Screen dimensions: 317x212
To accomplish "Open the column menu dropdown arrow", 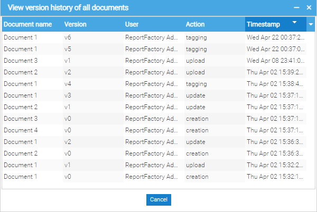I will pos(311,24).
